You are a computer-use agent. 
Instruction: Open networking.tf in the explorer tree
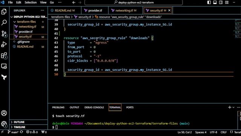(29, 27)
